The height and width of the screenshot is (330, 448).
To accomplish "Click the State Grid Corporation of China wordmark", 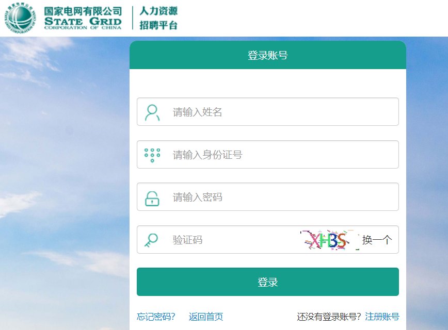I will pyautogui.click(x=84, y=16).
